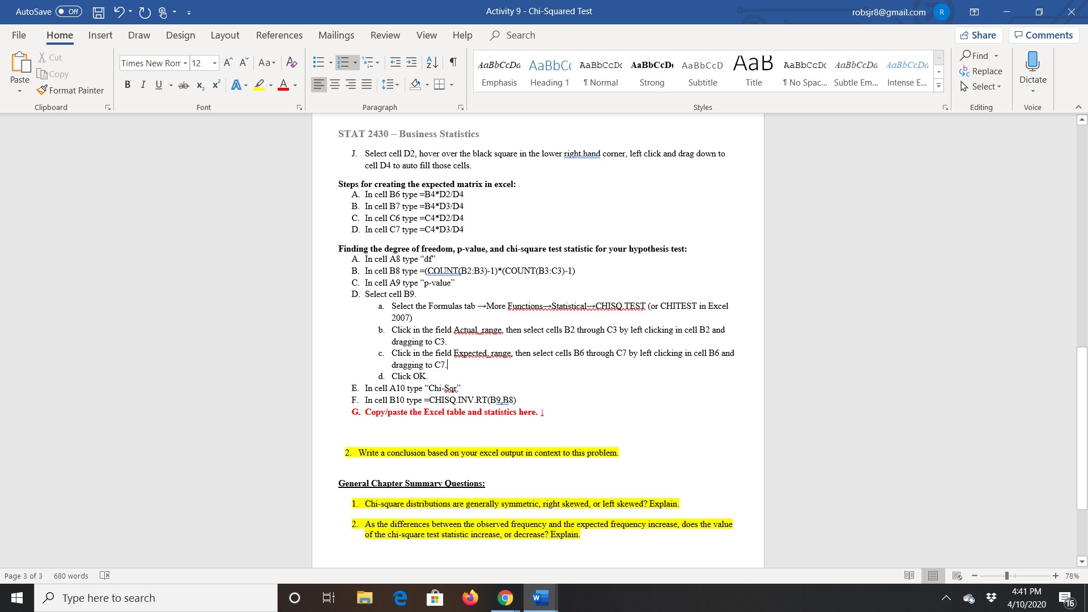This screenshot has height=612, width=1088.
Task: Toggle Bold formatting
Action: coord(127,85)
